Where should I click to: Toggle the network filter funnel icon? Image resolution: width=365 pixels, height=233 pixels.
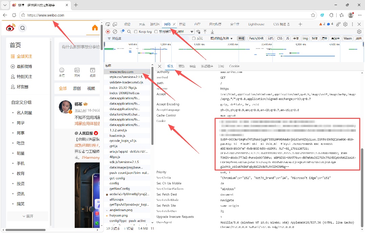point(122,32)
